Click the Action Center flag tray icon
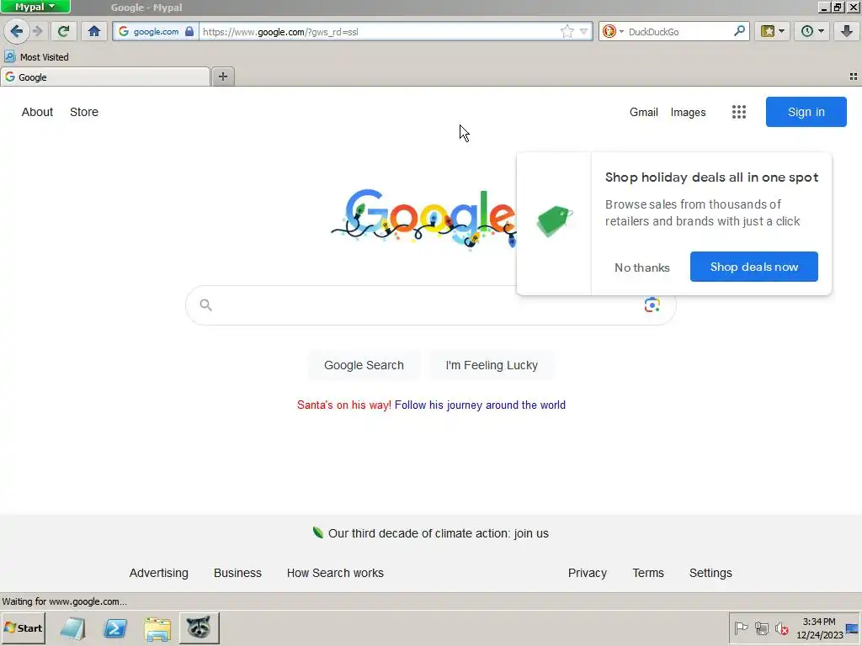This screenshot has height=646, width=862. (741, 627)
